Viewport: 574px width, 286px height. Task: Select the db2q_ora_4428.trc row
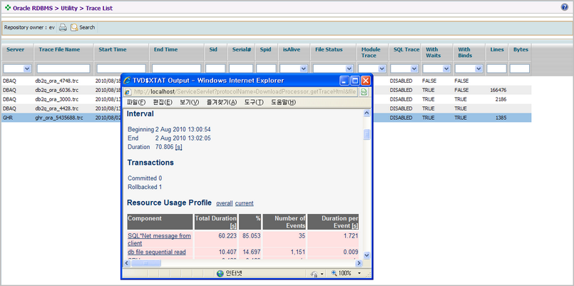pyautogui.click(x=266, y=108)
